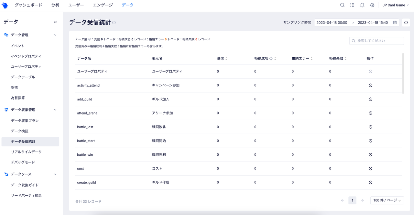This screenshot has height=215, width=414.
Task: Open the apps grid icon
Action: 352,5
